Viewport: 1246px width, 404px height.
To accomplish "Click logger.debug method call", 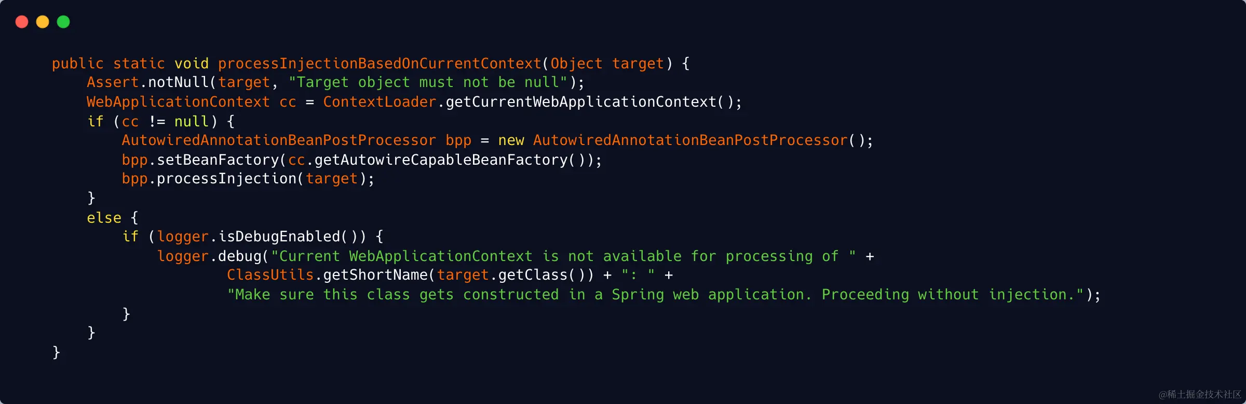I will [x=209, y=256].
